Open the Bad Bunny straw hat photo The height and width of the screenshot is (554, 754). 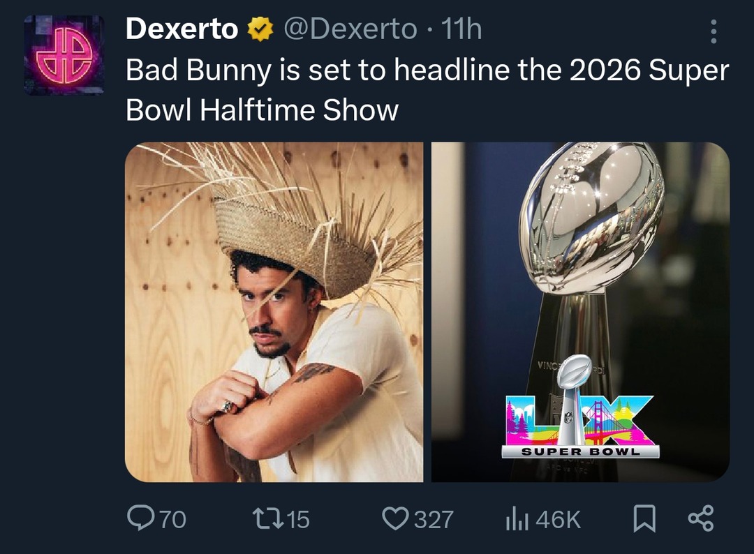coord(274,312)
